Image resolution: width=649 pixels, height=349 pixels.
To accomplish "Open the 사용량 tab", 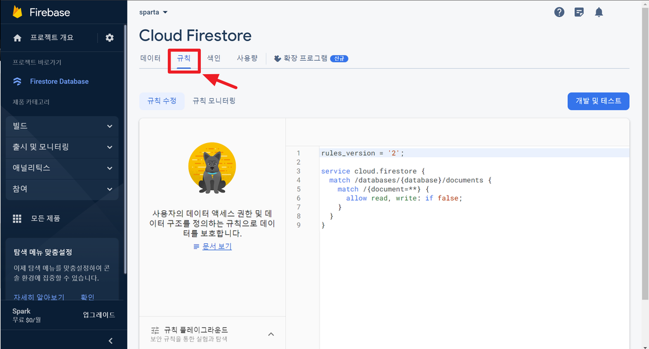I will (x=247, y=58).
